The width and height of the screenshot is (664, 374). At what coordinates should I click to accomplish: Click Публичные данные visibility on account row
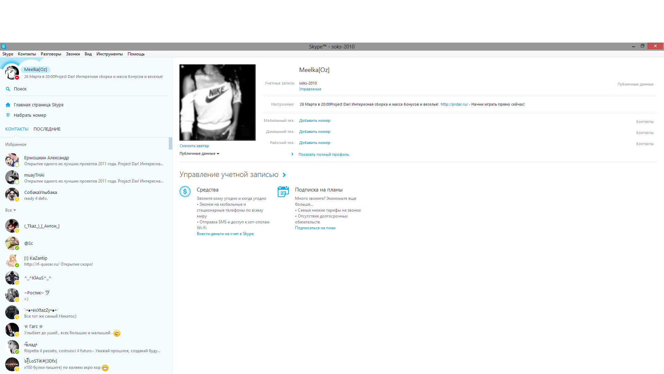tap(636, 84)
